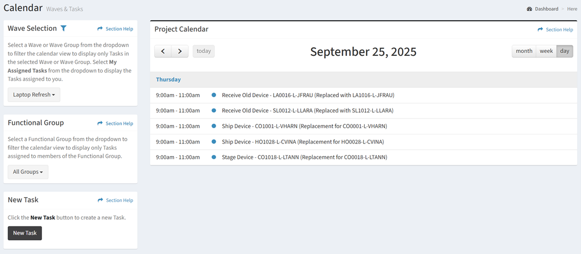The image size is (581, 254).
Task: Click the share arrow icon in Project Calendar help
Action: tap(541, 30)
